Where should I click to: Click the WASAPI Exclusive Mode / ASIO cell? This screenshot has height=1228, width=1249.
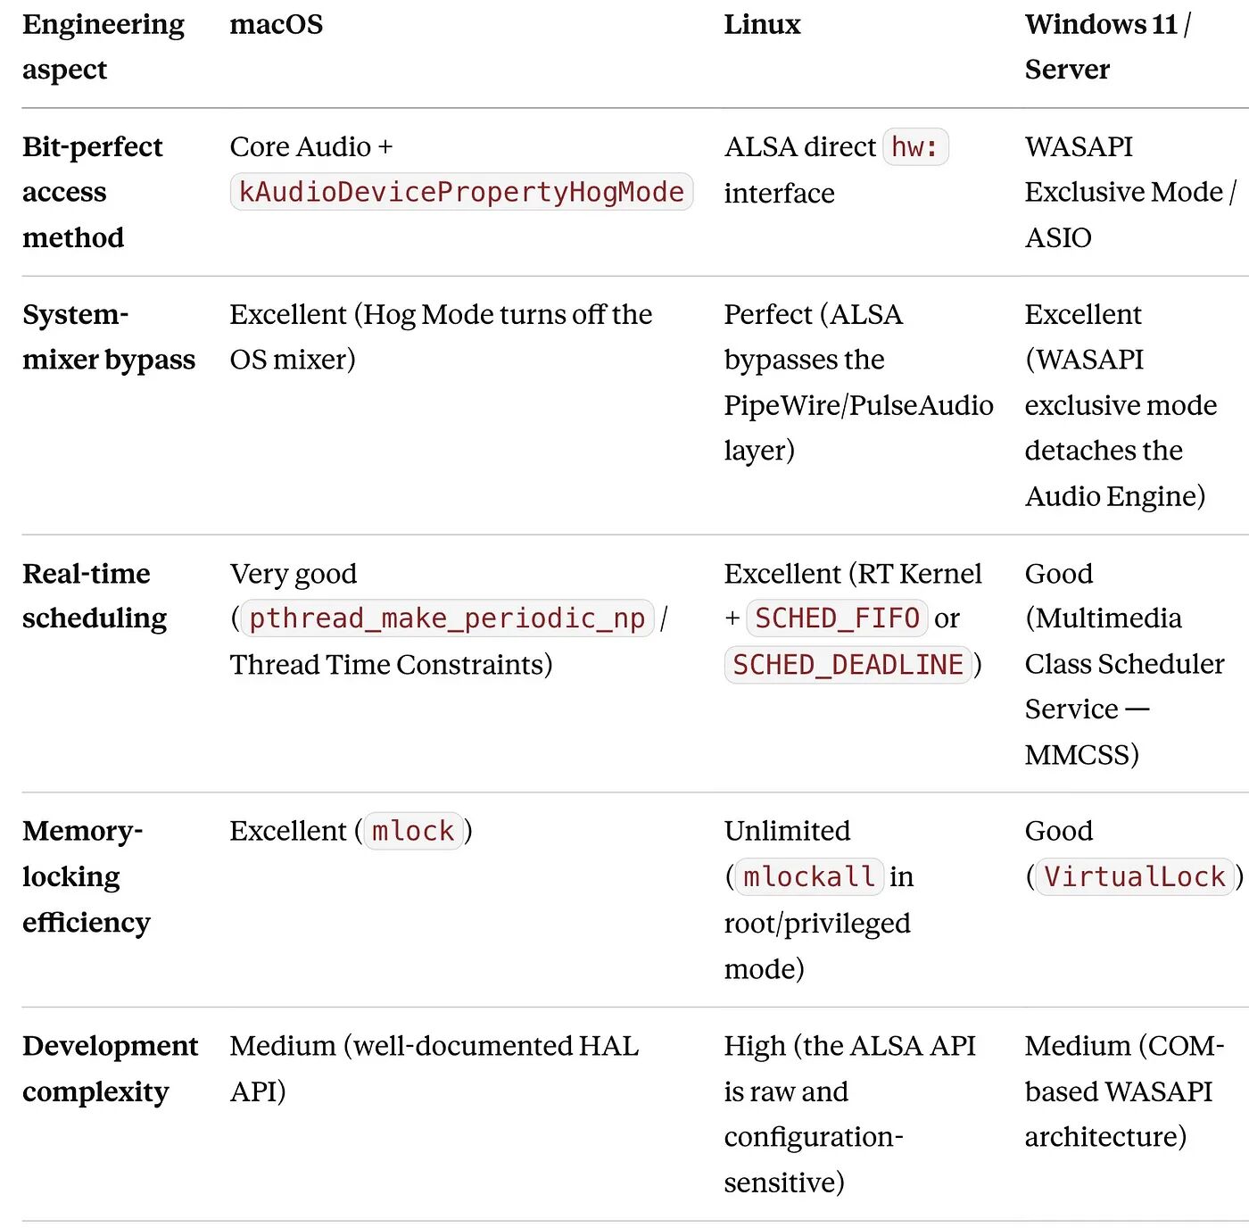1130,192
